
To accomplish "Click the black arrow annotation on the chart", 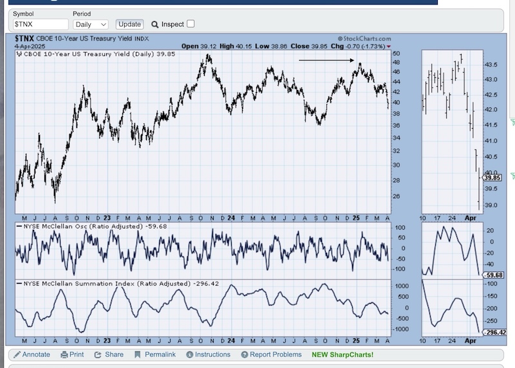I will point(326,60).
